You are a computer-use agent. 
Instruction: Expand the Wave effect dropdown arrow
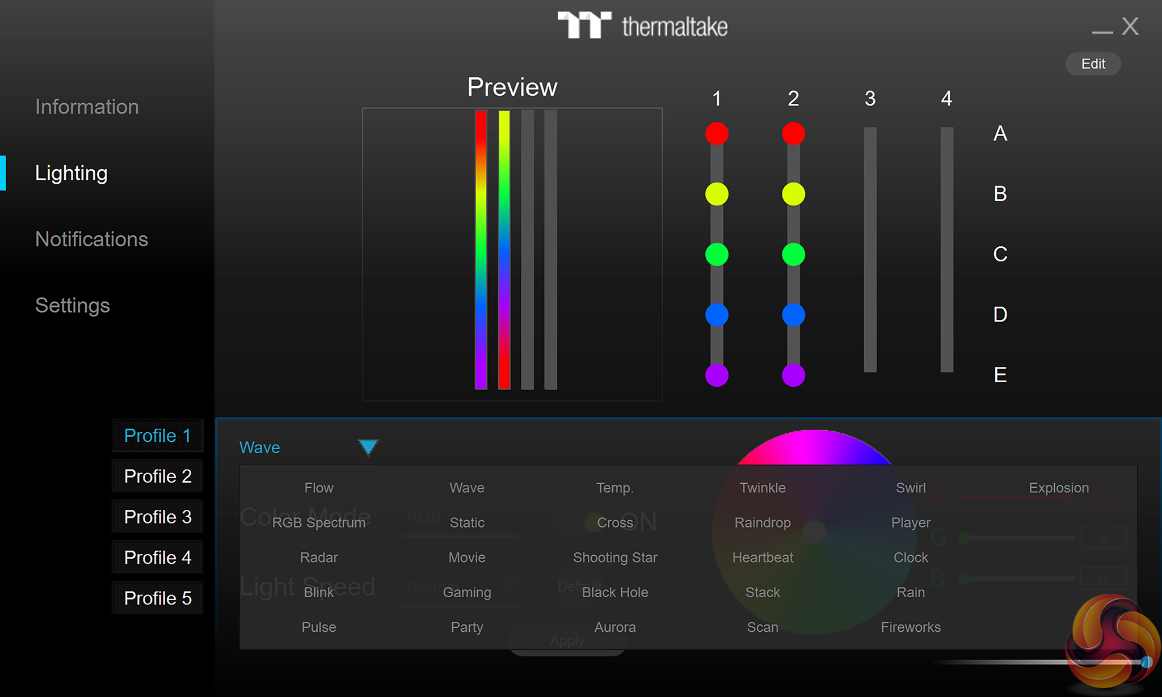tap(368, 447)
